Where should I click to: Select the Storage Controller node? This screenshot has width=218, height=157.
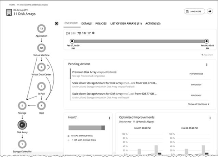point(22,144)
